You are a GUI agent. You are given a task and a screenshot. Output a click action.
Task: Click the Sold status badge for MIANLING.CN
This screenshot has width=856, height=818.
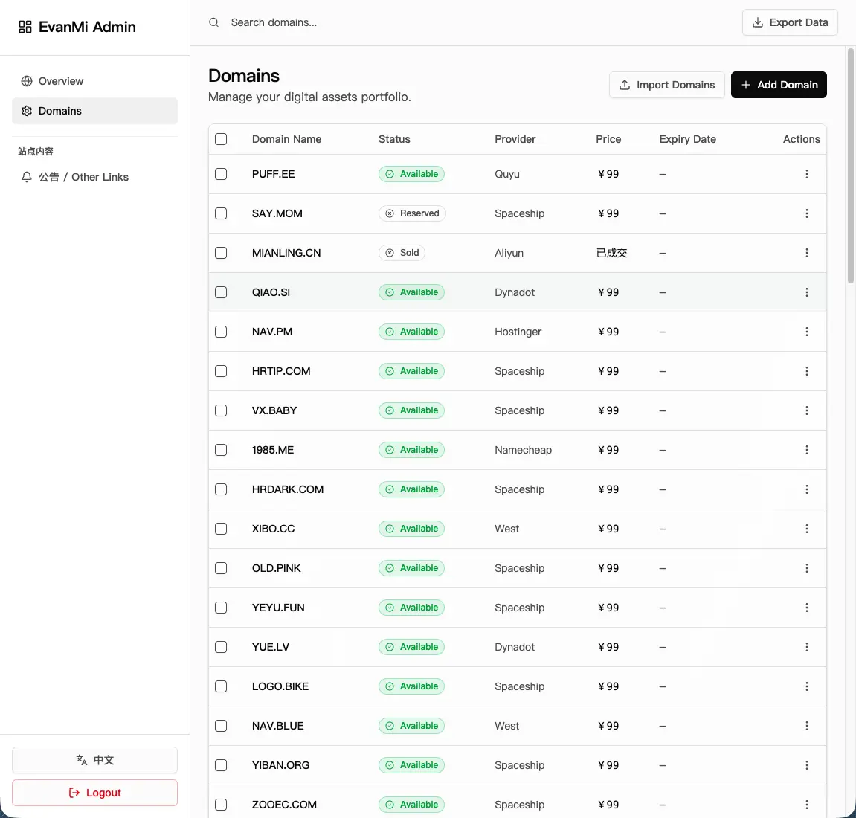tap(402, 253)
